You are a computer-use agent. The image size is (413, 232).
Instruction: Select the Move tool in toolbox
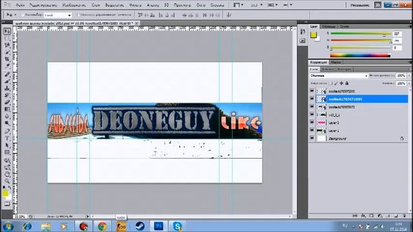[x=7, y=32]
